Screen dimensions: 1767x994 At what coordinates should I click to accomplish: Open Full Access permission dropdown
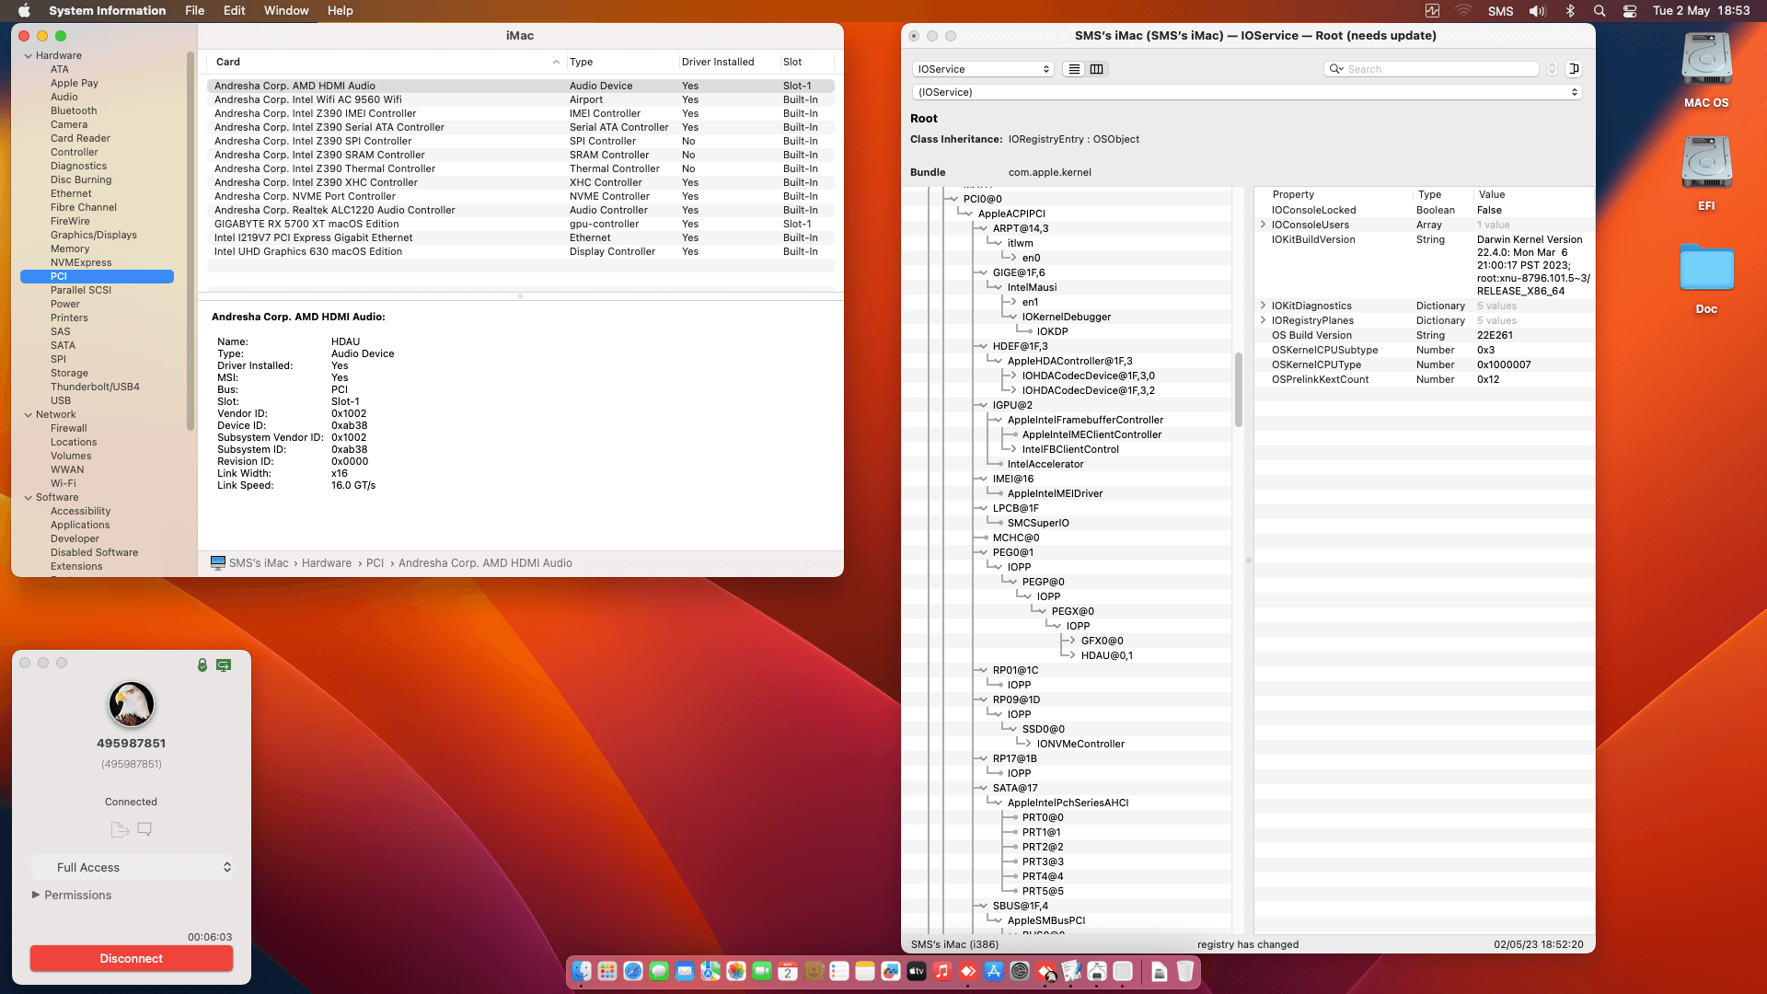click(132, 867)
